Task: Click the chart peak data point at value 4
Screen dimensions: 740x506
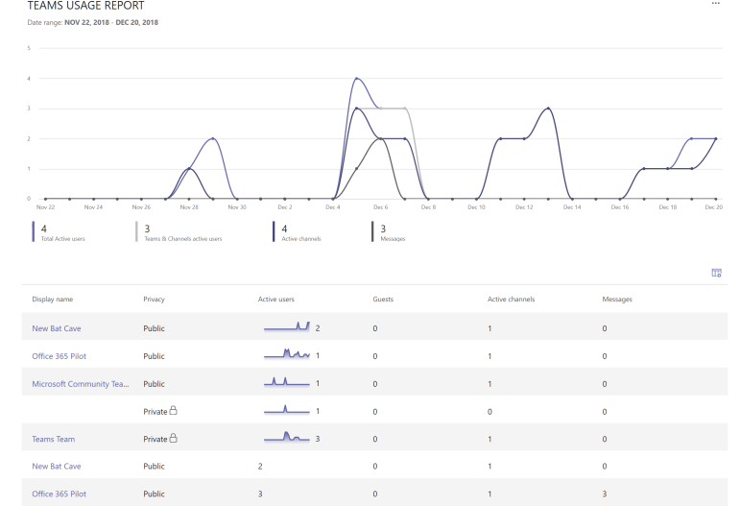Action: point(356,79)
